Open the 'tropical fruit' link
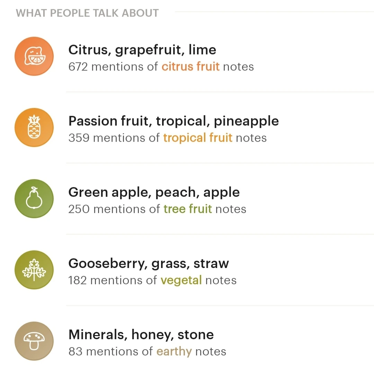The height and width of the screenshot is (371, 374). pyautogui.click(x=197, y=138)
